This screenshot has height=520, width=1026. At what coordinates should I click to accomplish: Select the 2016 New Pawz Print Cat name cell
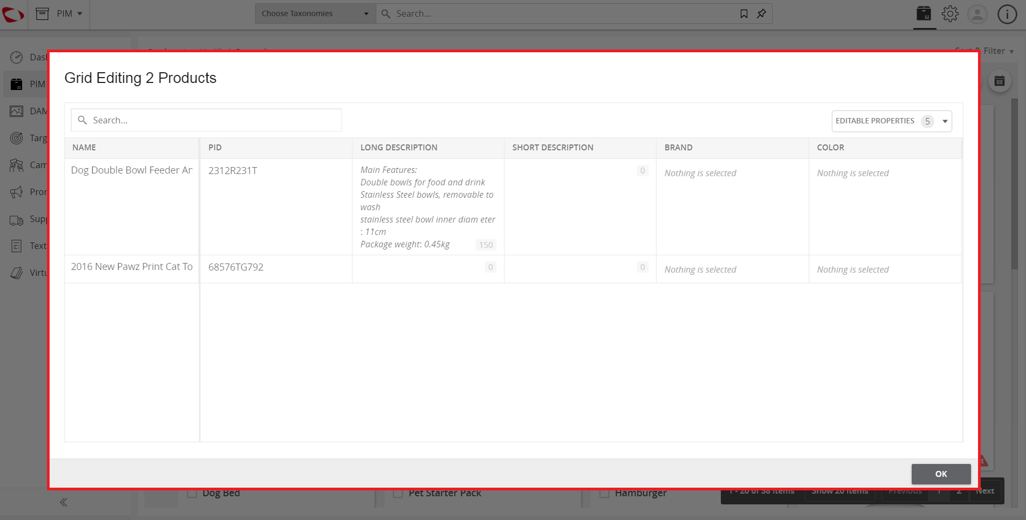[x=132, y=269]
